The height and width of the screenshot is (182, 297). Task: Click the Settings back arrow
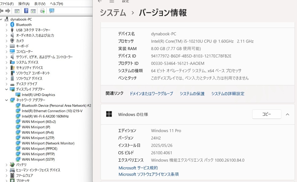point(100,1)
